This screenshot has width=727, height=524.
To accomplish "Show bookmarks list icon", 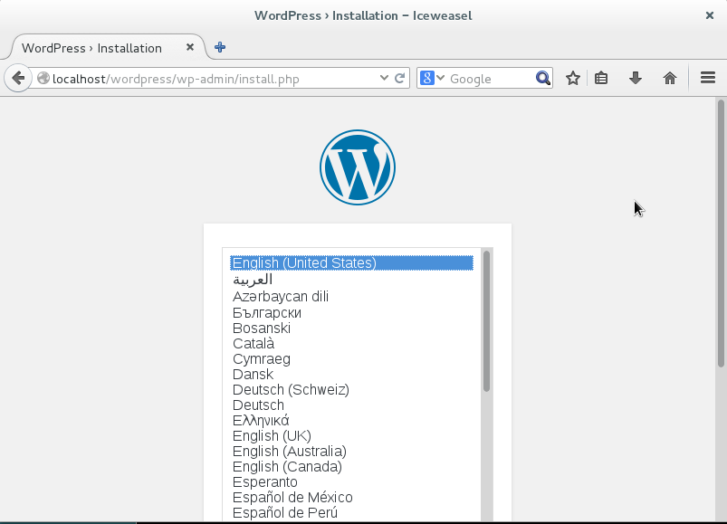I will (x=601, y=79).
